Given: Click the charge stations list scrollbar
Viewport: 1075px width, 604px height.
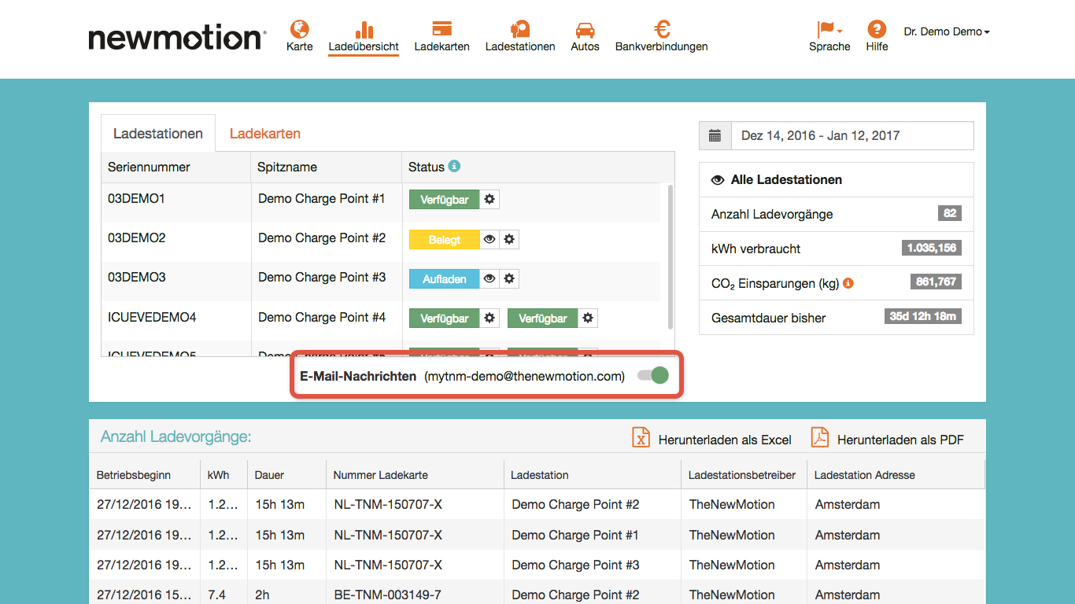Looking at the screenshot, I should pos(670,256).
